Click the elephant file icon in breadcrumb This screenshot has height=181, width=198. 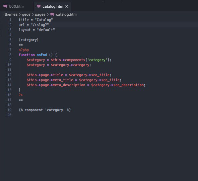[x=52, y=14]
